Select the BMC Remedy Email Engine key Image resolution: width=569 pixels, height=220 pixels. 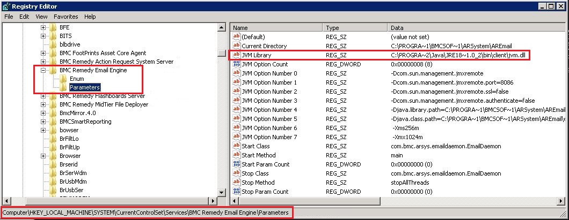pos(93,70)
